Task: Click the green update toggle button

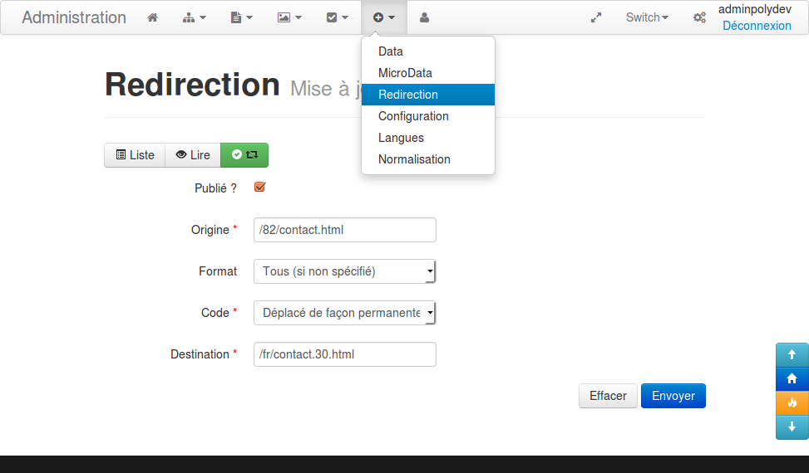Action: [x=244, y=155]
